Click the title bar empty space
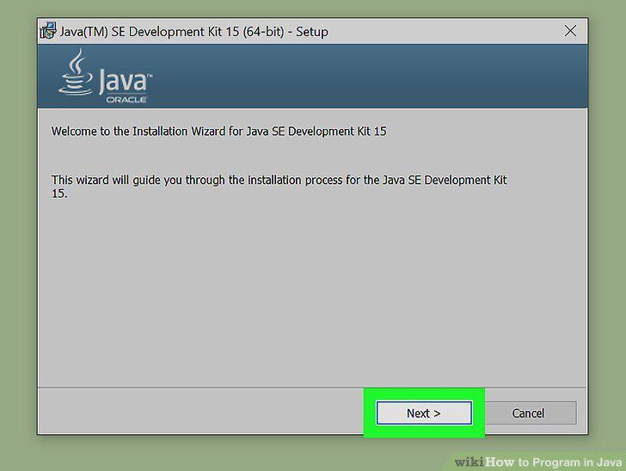626x471 pixels. pyautogui.click(x=443, y=31)
